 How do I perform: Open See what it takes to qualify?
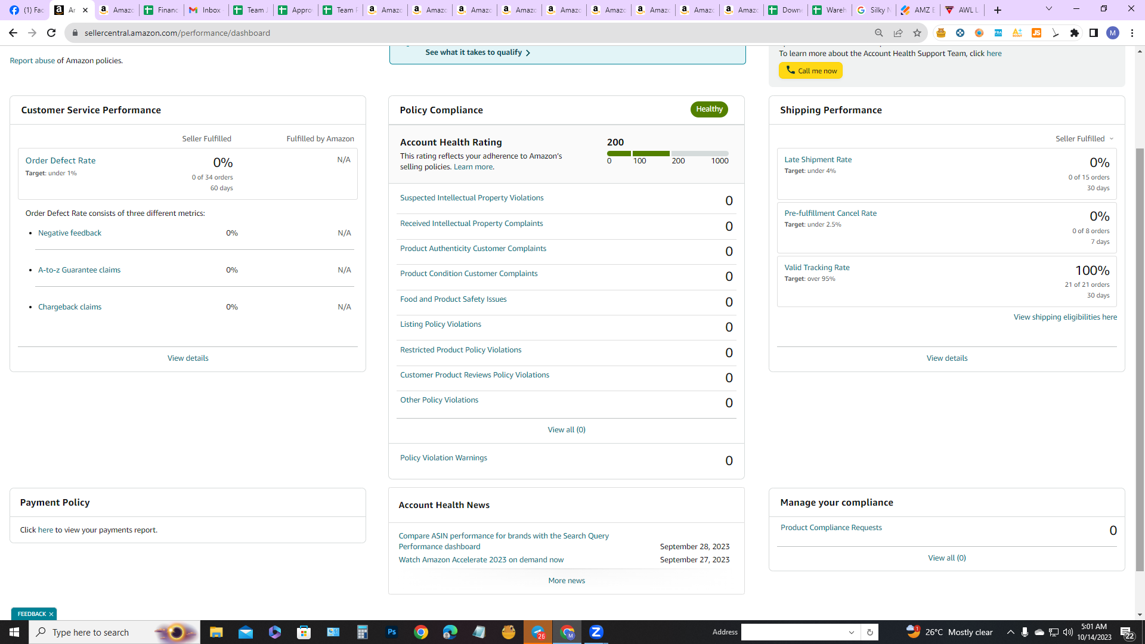(478, 52)
